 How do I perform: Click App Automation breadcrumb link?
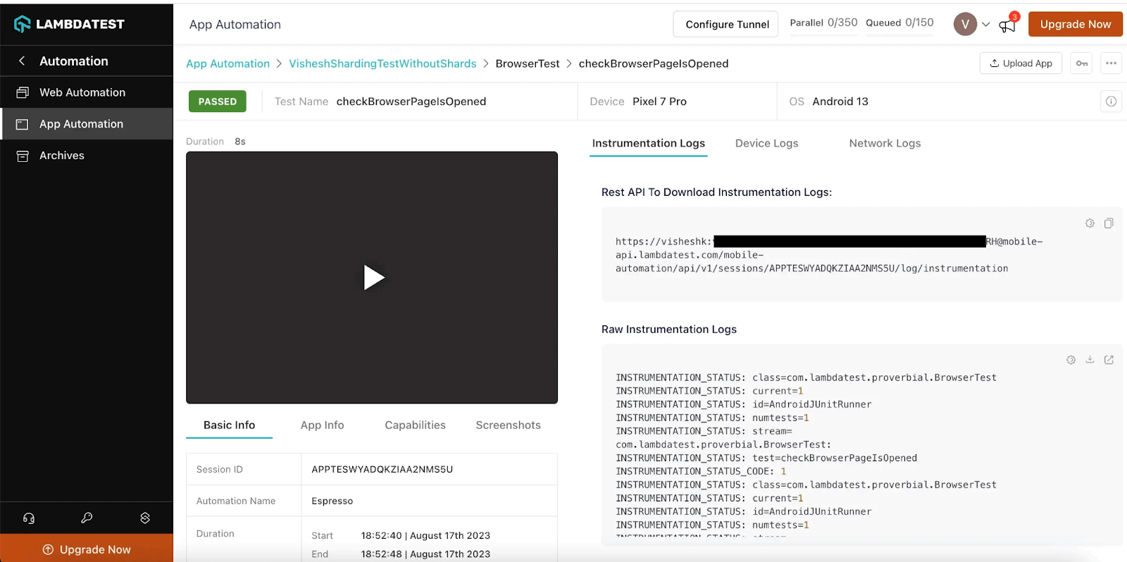228,63
